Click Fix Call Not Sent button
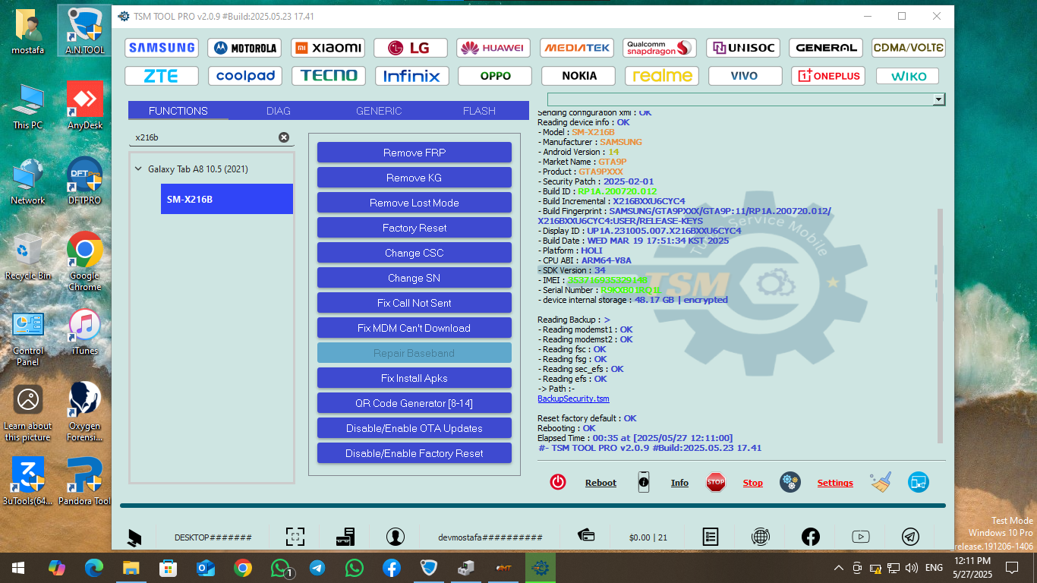This screenshot has width=1037, height=583. click(414, 303)
